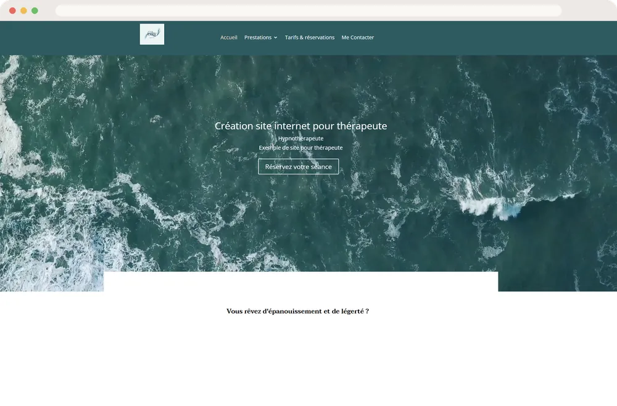Select the heading Création site internet pour thérapeute

(300, 126)
